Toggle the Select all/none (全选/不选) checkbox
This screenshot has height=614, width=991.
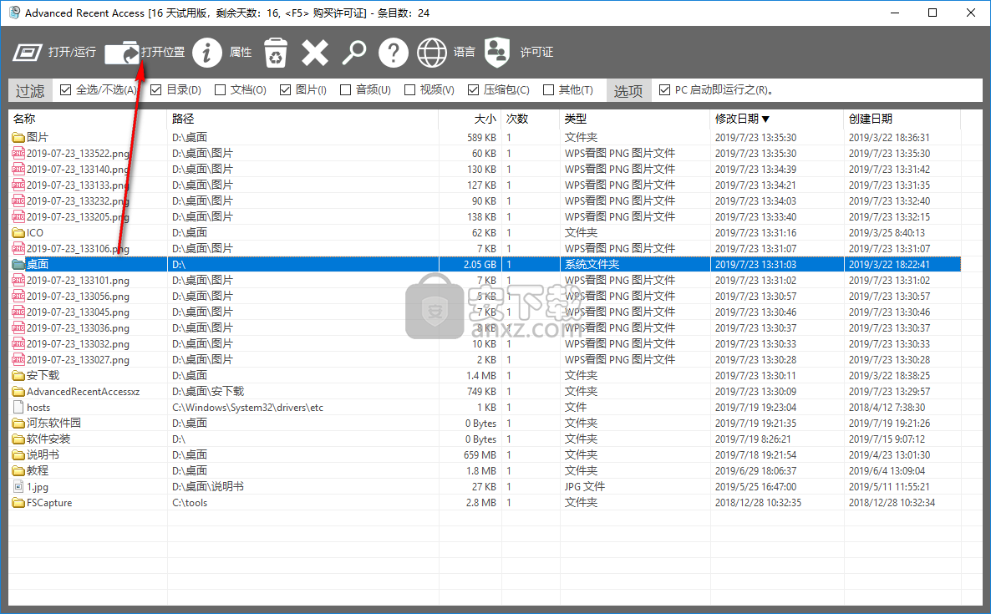(x=65, y=89)
